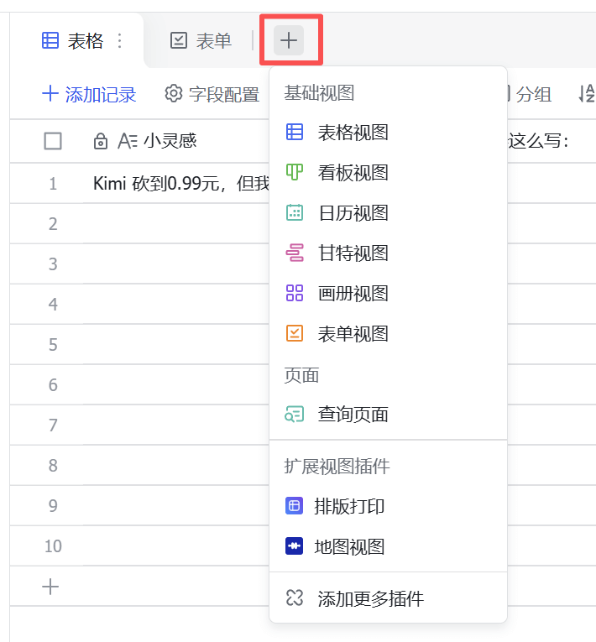Select the 表格视图 grid icon
The image size is (596, 642).
click(x=295, y=133)
